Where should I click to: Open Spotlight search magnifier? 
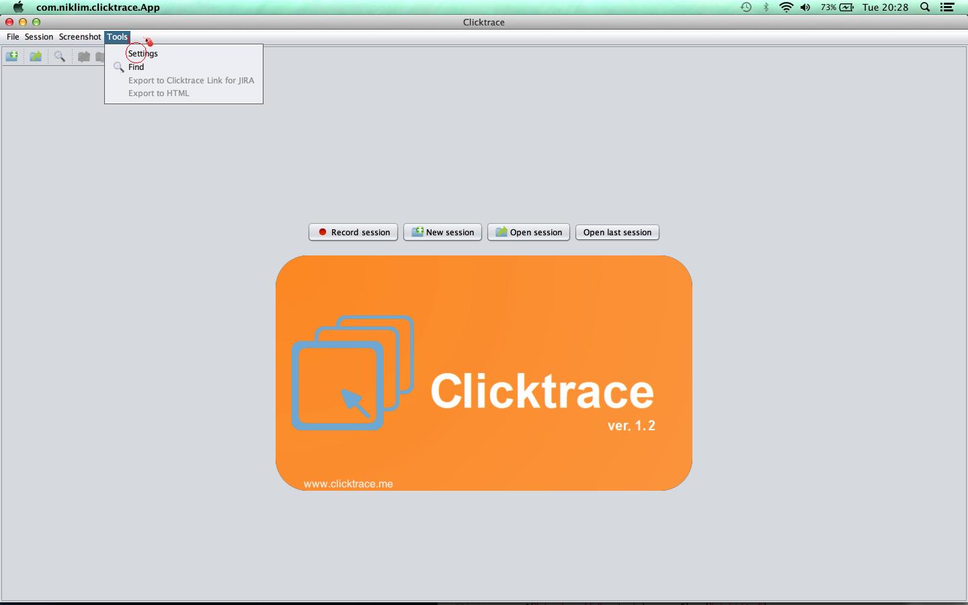(925, 7)
